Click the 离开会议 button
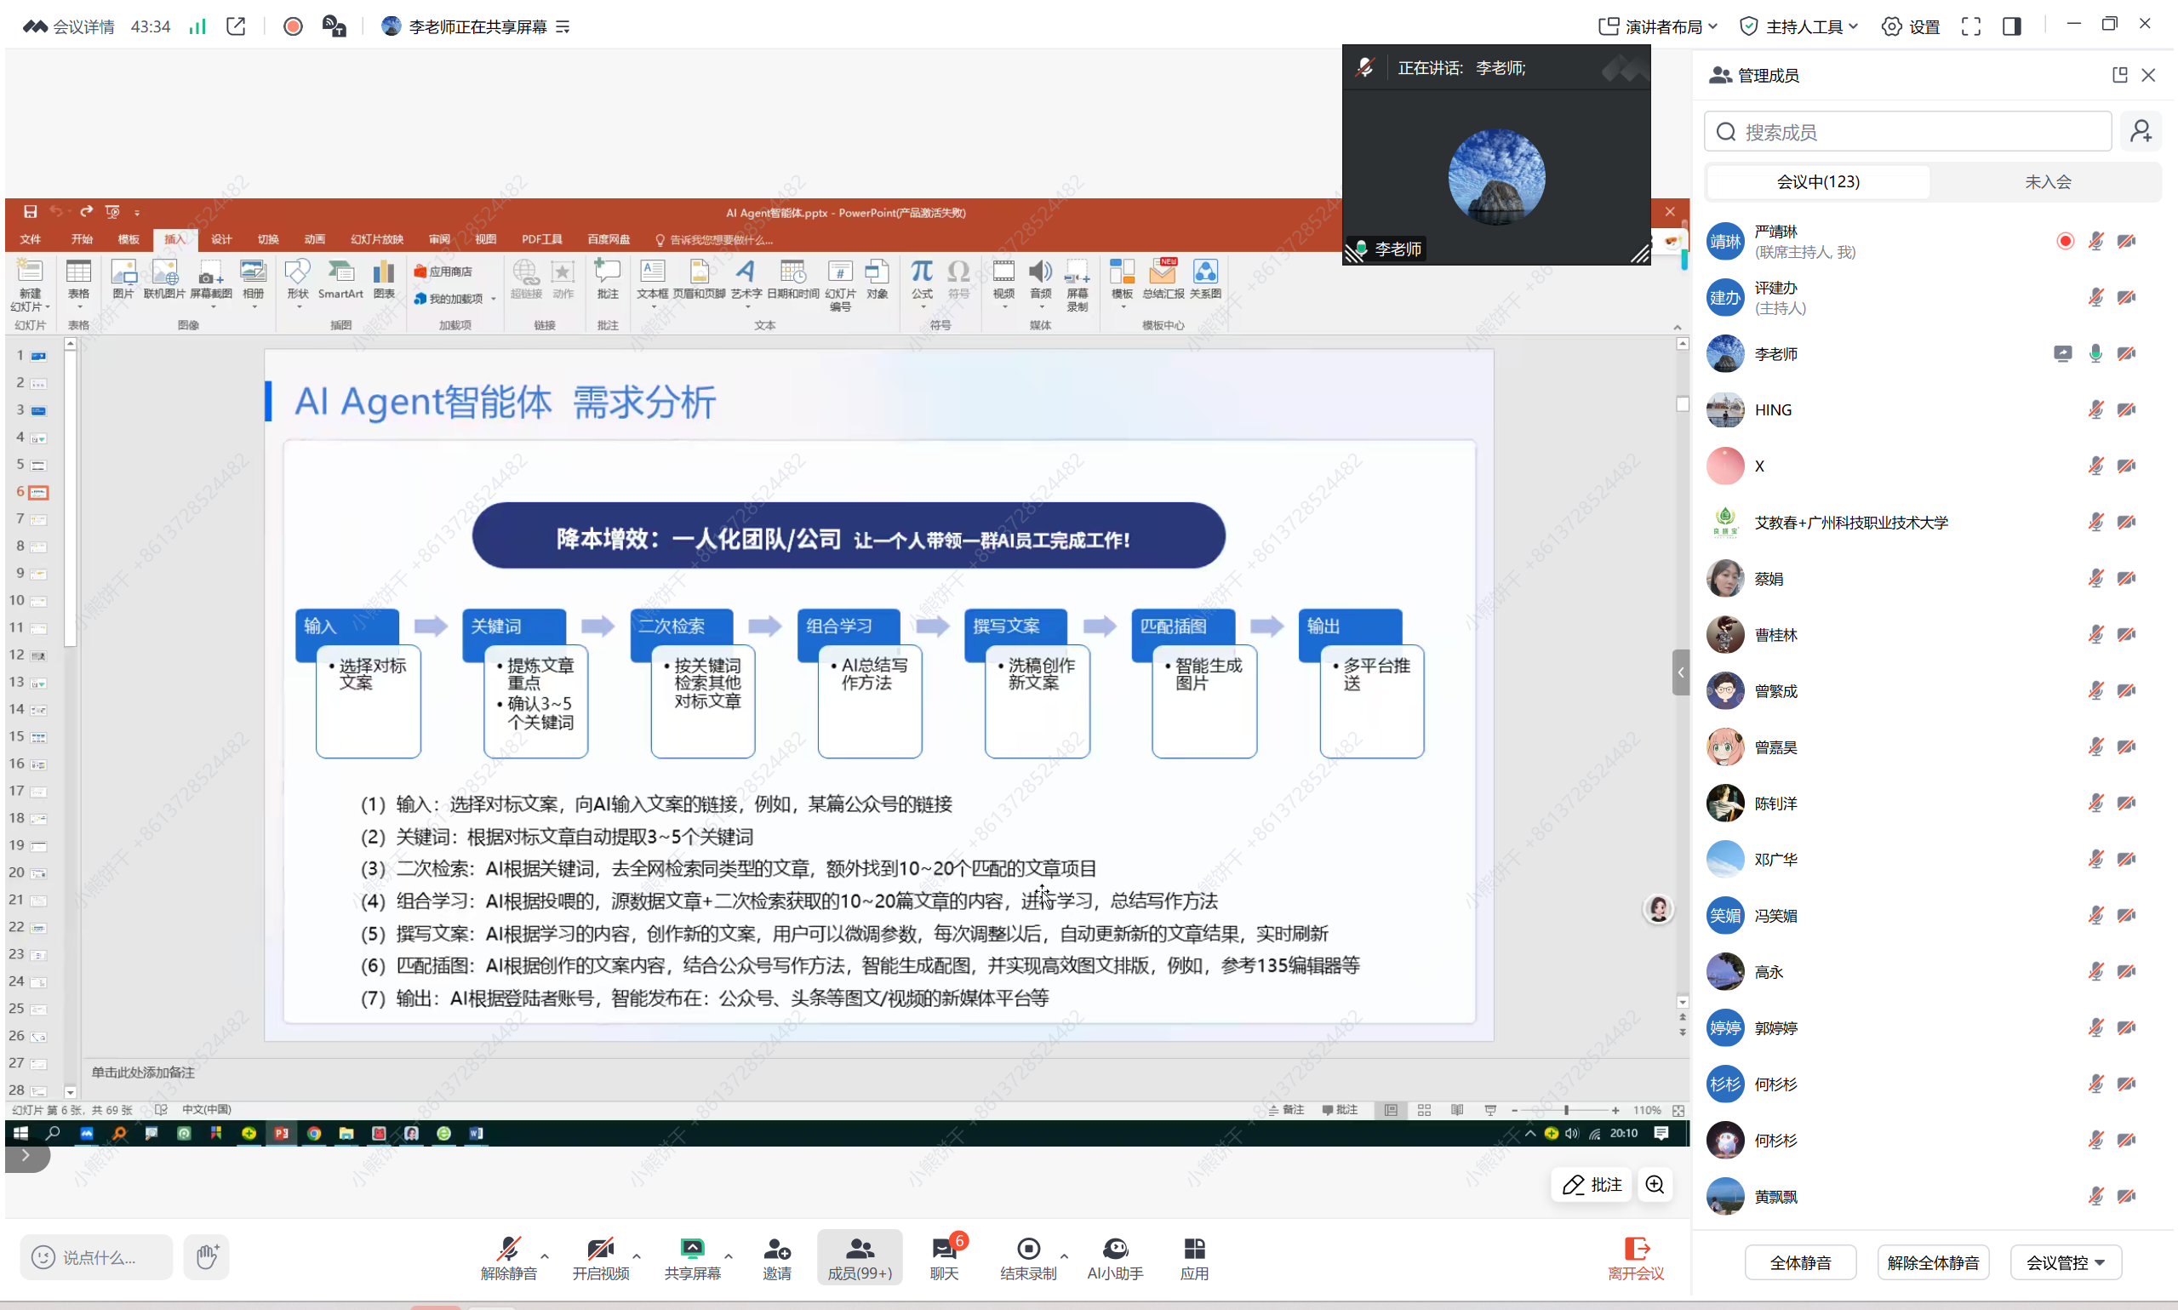Viewport: 2178px width, 1310px height. point(1636,1257)
